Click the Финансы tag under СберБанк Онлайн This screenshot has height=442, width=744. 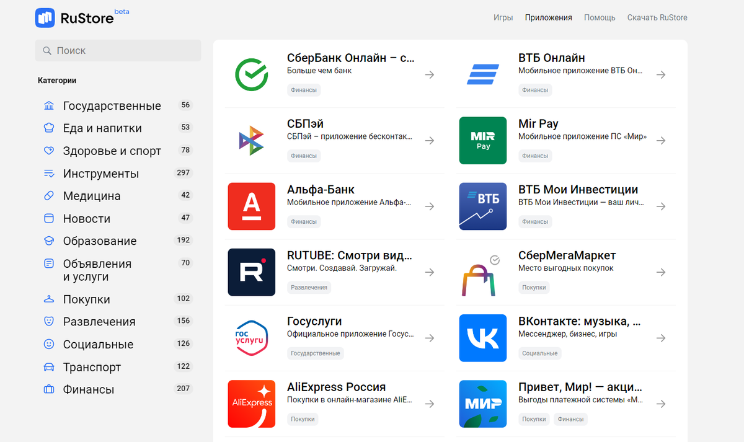coord(304,90)
